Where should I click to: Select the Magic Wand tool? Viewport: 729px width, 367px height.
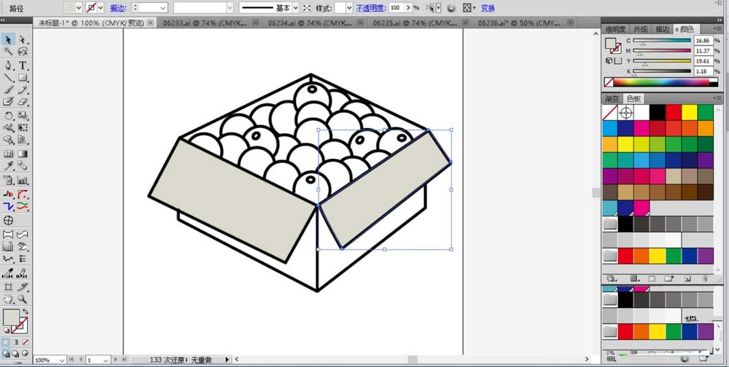pyautogui.click(x=9, y=52)
